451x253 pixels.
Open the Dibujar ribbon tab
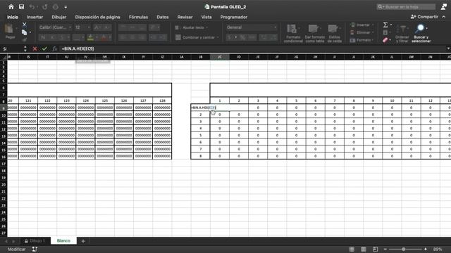point(59,17)
